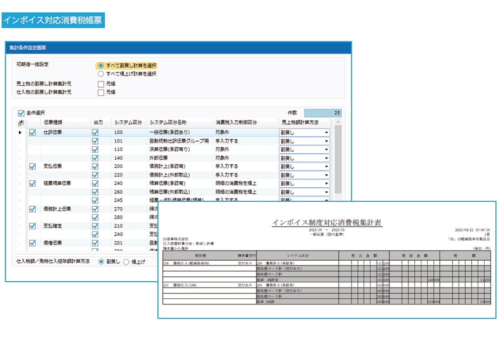Toggle 出力 checkbox for system code 2A0
This screenshot has height=340, width=503.
coord(95,234)
